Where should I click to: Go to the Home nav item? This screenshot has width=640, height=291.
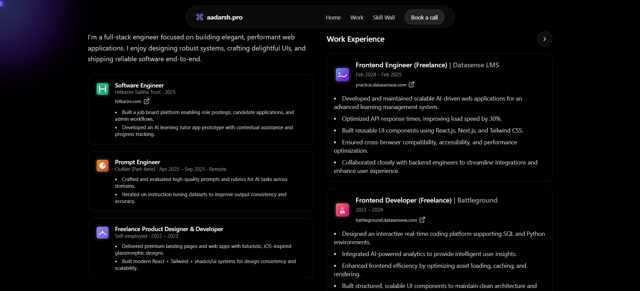[x=333, y=17]
